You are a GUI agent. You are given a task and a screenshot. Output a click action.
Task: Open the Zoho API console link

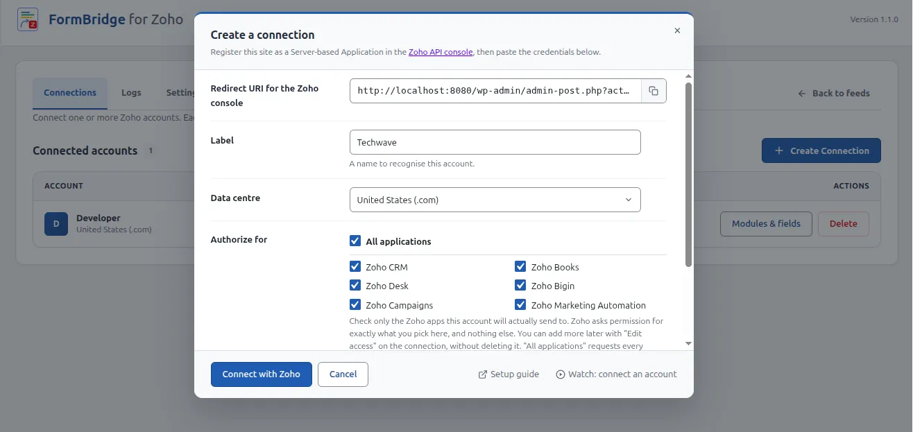(441, 52)
